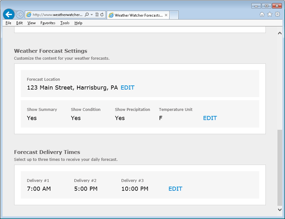Click the Delivery #2 label
The height and width of the screenshot is (219, 285).
85,180
